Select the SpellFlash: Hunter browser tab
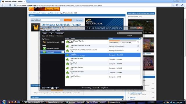The width and height of the screenshot is (186, 104). tap(14, 1)
